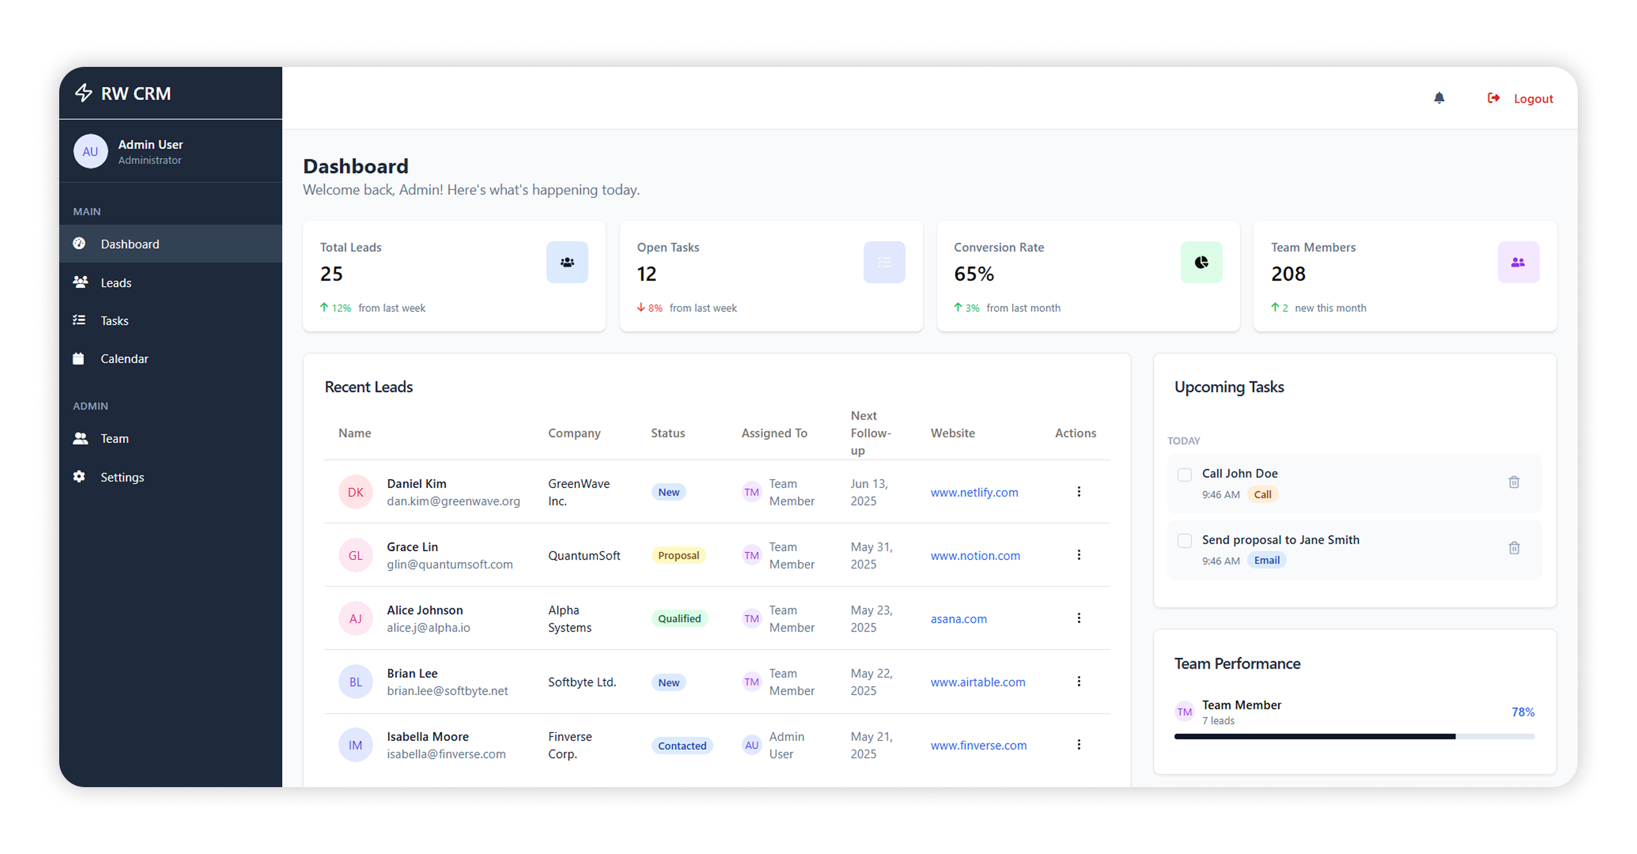The width and height of the screenshot is (1637, 854).
Task: Click the notification bell icon
Action: 1439,98
